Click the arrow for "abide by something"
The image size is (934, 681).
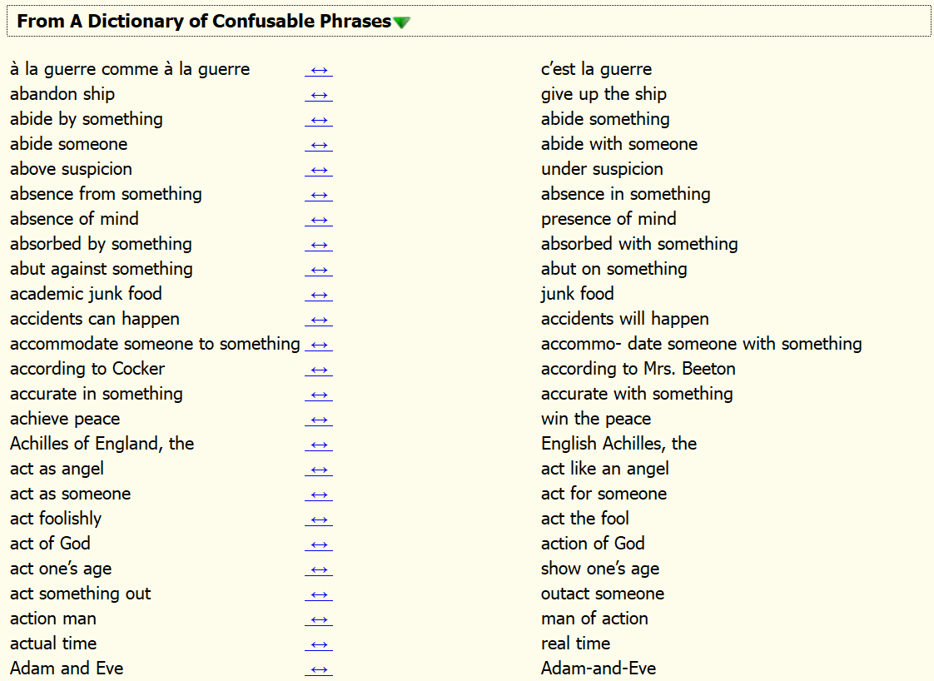[x=319, y=120]
